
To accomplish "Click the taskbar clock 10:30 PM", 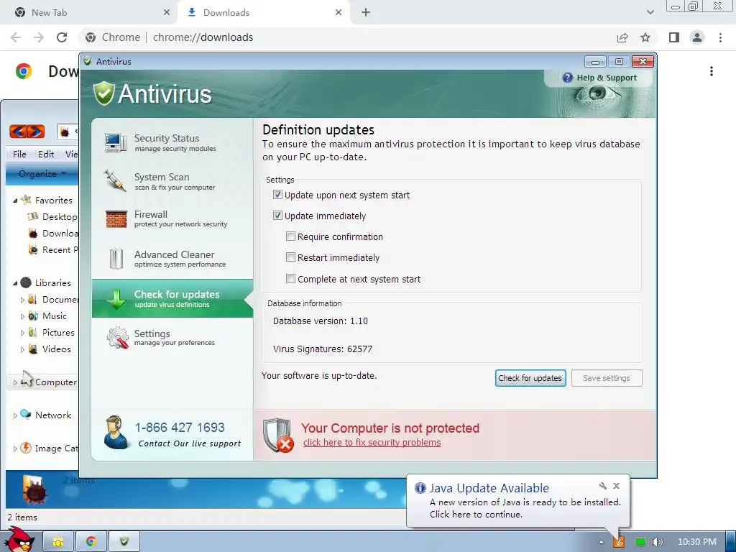I will (697, 542).
